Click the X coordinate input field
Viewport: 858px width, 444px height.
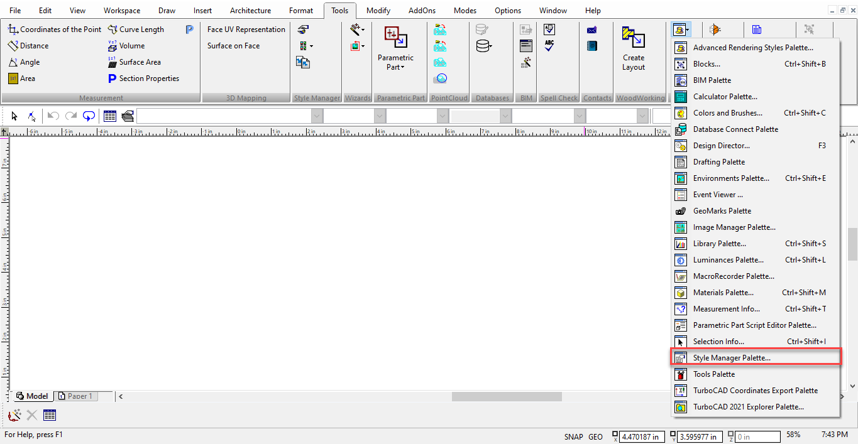click(x=642, y=436)
